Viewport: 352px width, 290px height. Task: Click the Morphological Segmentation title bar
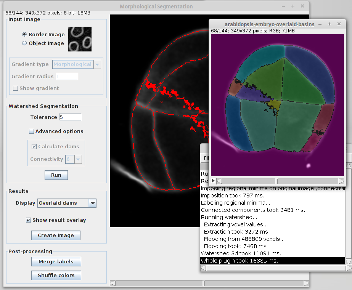[156, 6]
